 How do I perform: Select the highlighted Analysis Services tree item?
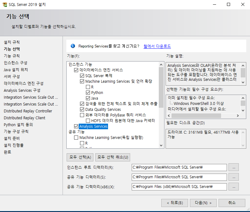pyautogui.click(x=93, y=126)
